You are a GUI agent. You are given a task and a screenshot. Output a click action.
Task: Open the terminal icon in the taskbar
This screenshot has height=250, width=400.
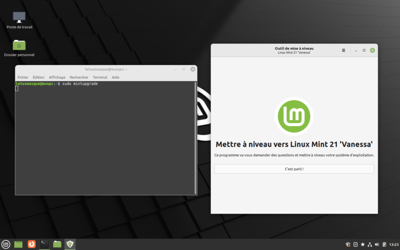click(x=44, y=244)
